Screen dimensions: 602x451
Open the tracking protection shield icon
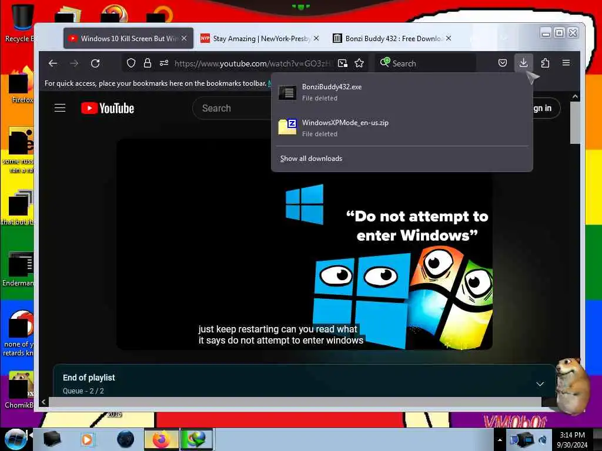click(131, 63)
